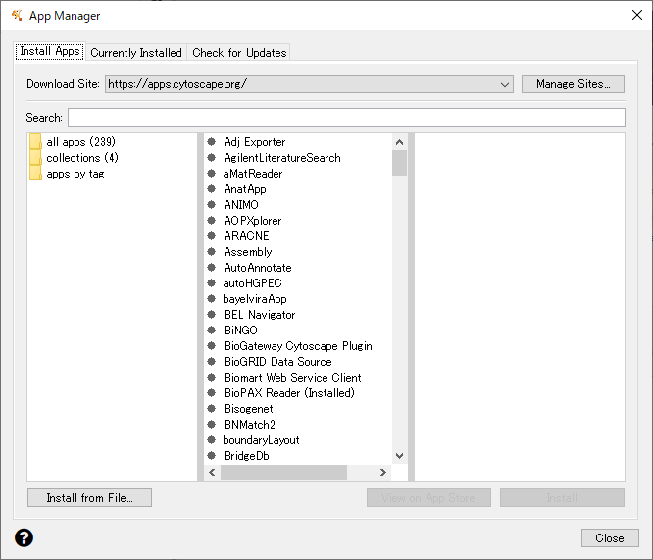Screen dimensions: 653x560
Task: Open the Check for Updates tab
Action: 239,53
